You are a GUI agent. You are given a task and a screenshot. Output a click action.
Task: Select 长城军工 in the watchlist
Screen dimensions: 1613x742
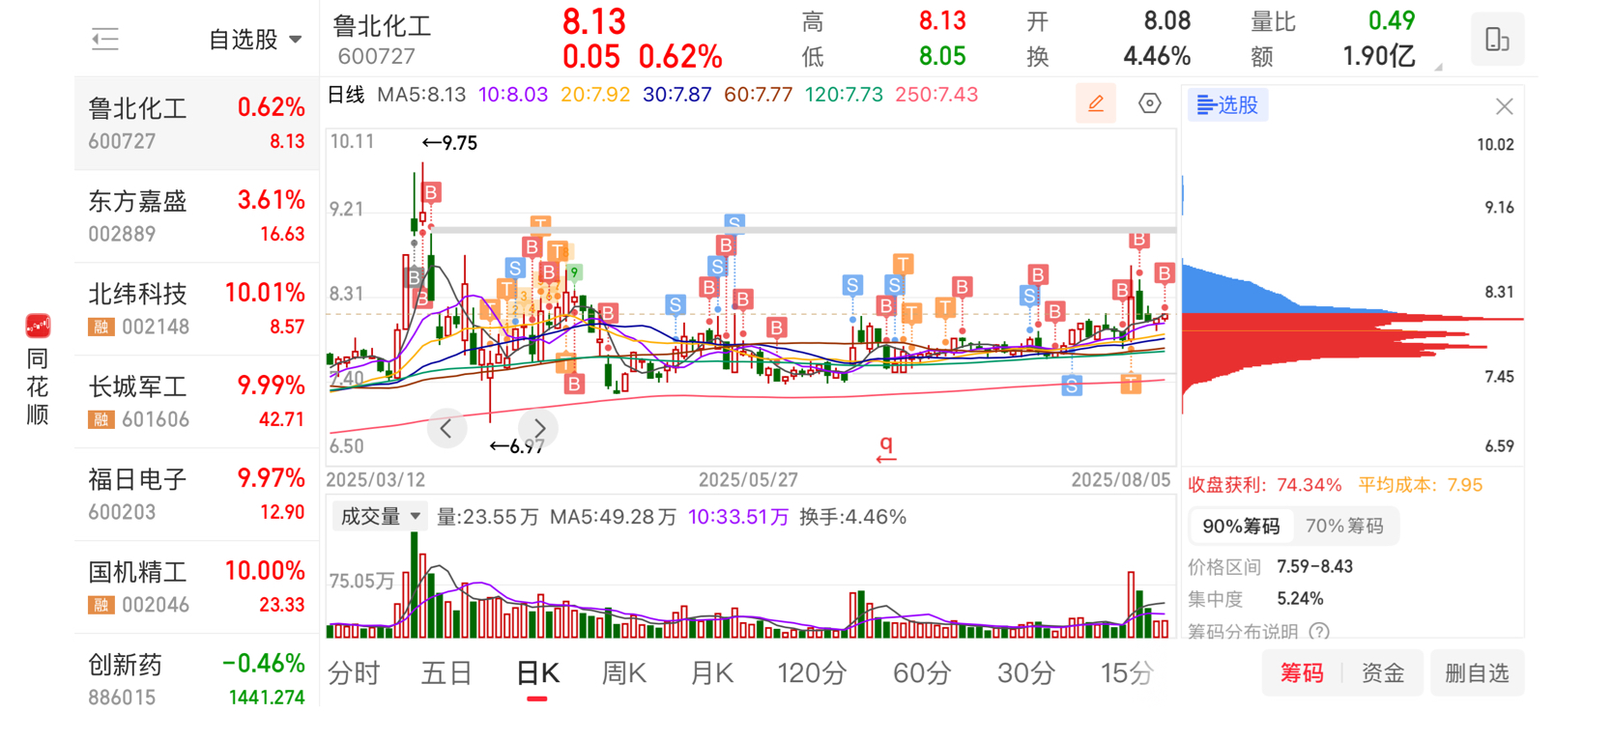click(x=196, y=402)
